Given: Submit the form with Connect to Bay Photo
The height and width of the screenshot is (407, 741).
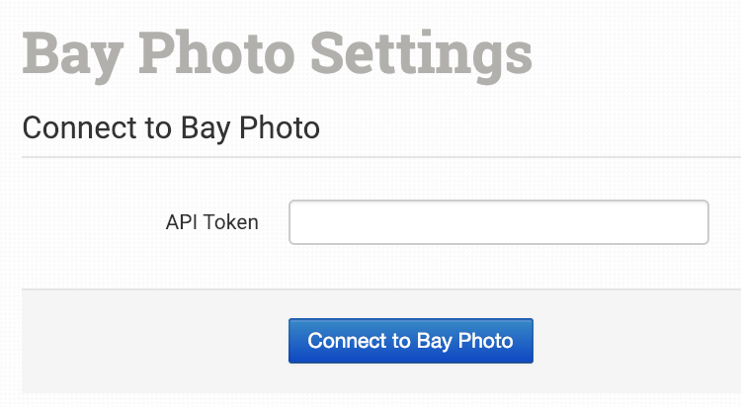Looking at the screenshot, I should tap(410, 341).
